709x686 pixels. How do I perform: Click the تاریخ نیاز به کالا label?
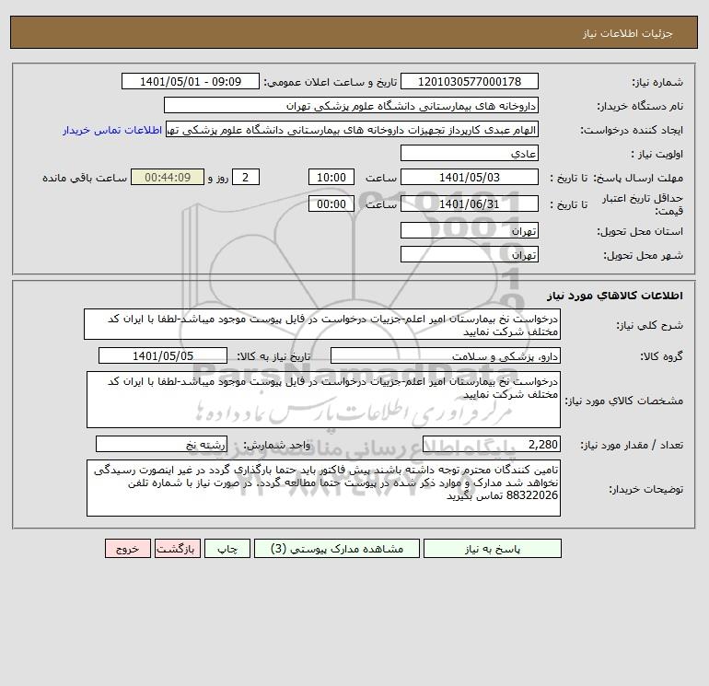tap(274, 356)
